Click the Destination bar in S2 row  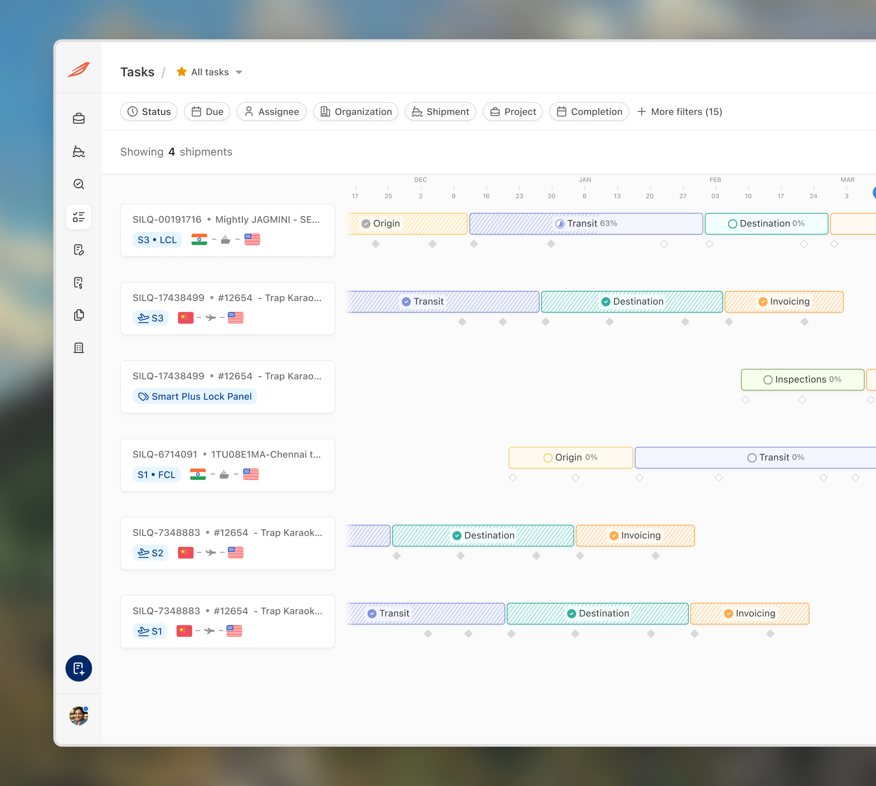(483, 536)
